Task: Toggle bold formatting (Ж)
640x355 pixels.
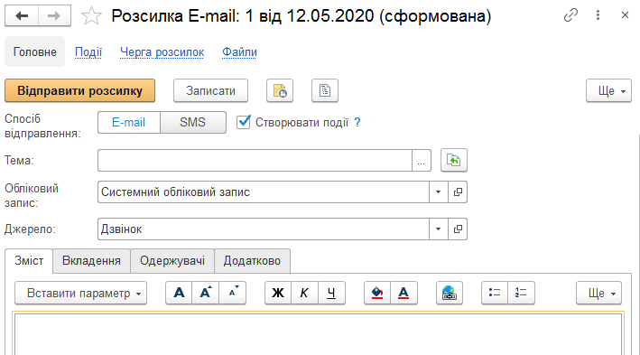Action: coord(278,293)
